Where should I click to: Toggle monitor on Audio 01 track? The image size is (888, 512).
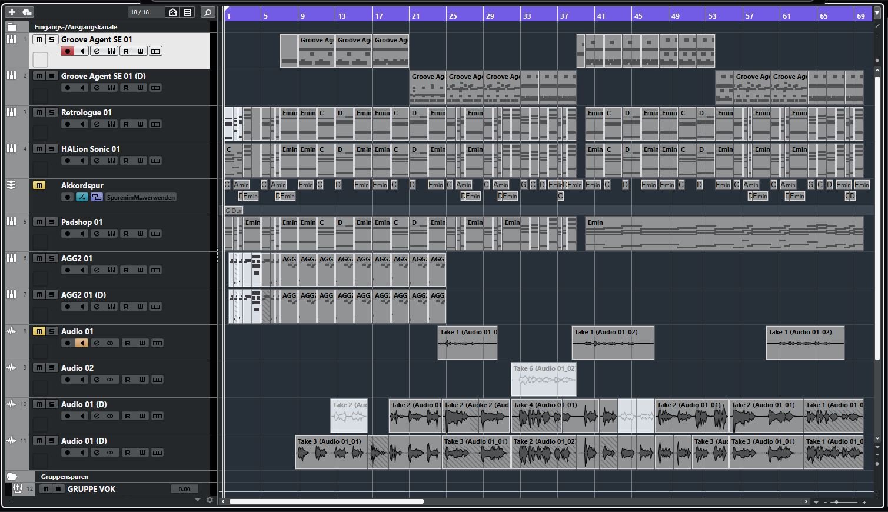point(82,343)
